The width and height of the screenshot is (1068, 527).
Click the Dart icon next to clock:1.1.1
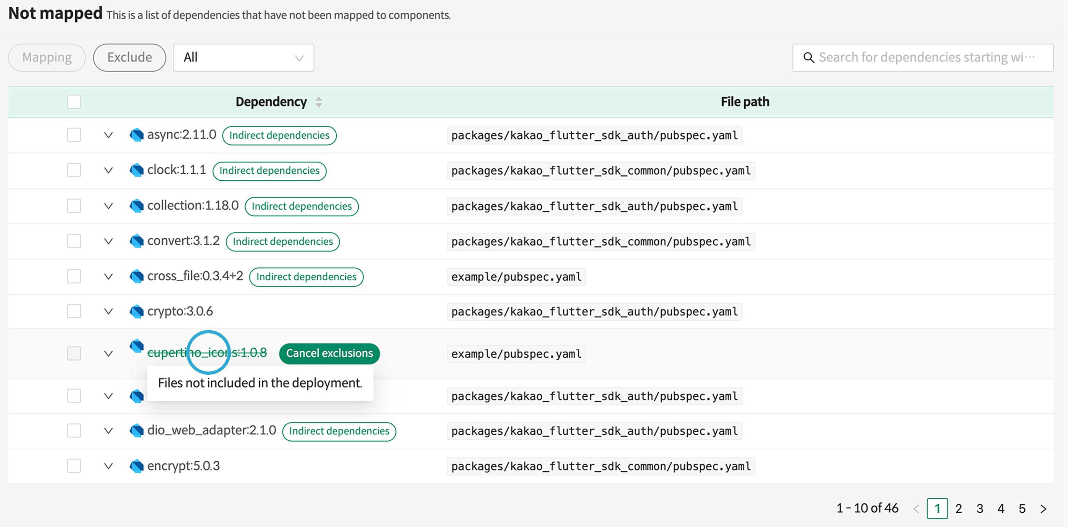136,170
